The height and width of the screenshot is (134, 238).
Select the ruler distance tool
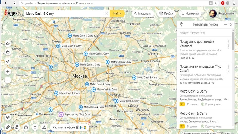point(8,127)
